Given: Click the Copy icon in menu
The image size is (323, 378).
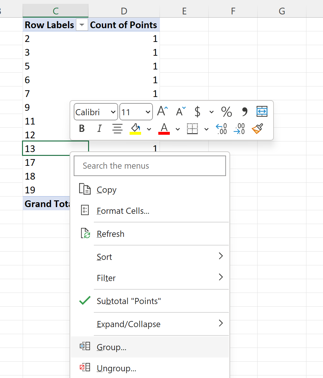Looking at the screenshot, I should (85, 189).
